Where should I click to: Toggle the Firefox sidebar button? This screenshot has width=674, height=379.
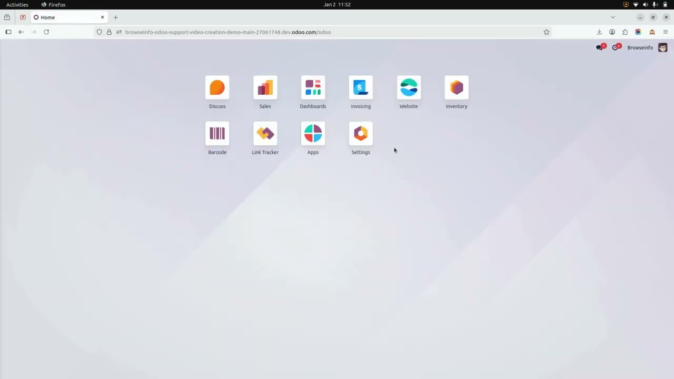click(x=8, y=32)
